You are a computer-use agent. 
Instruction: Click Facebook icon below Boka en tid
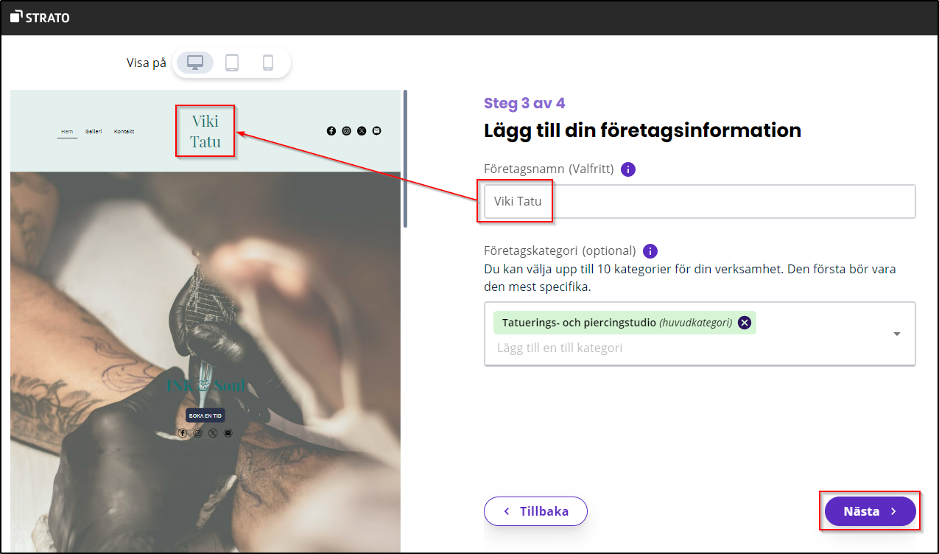coord(183,433)
